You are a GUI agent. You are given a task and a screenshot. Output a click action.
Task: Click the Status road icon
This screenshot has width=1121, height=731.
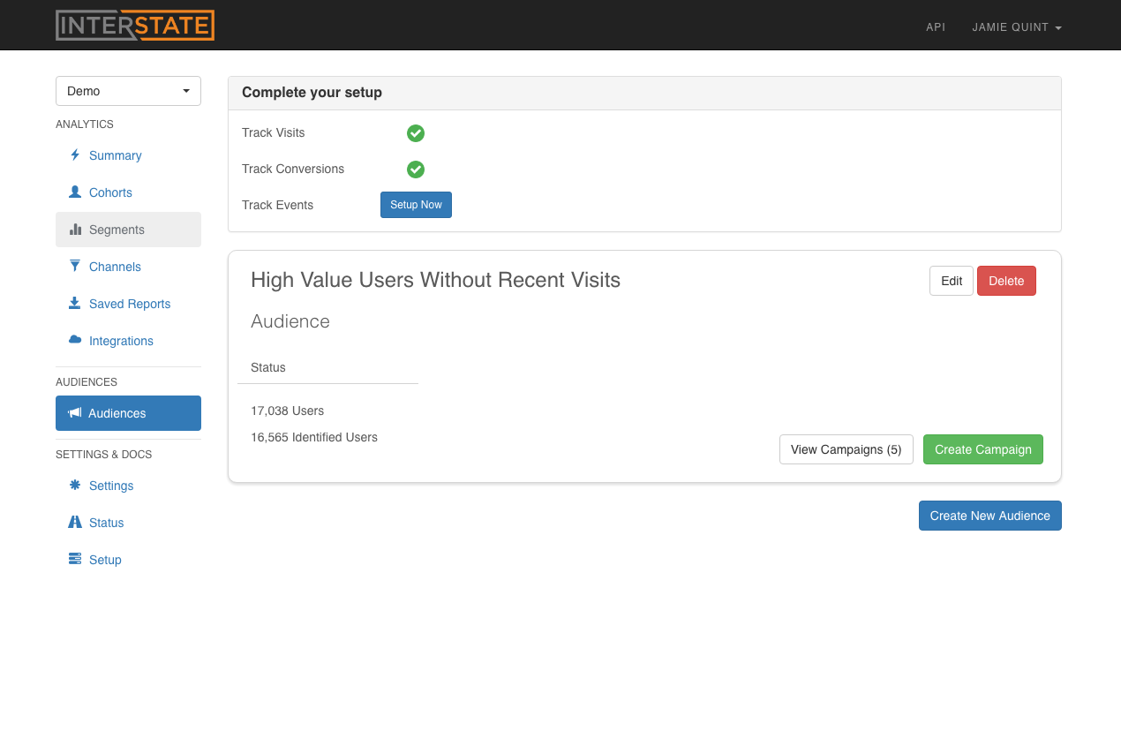tap(75, 523)
